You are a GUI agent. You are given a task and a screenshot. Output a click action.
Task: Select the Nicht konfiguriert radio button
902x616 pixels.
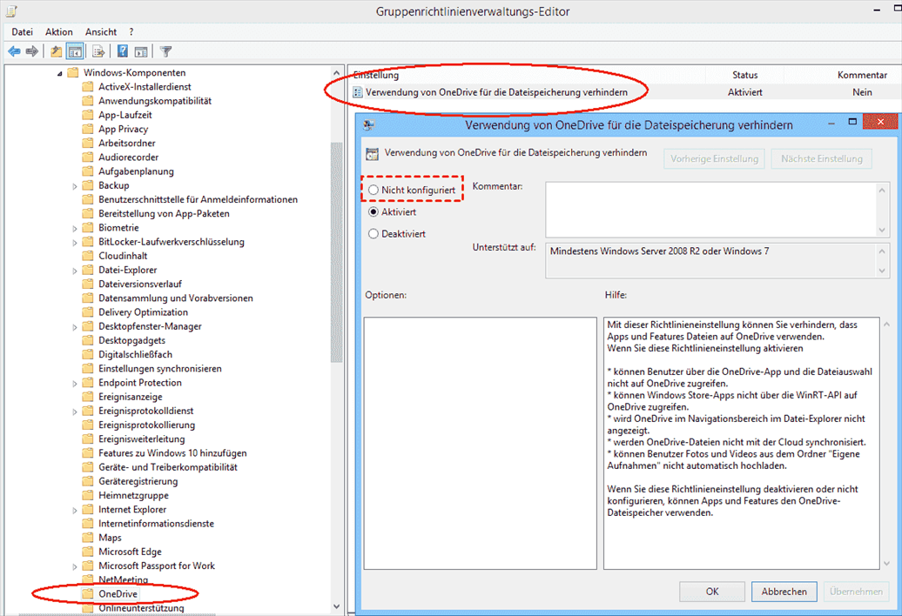[x=374, y=190]
